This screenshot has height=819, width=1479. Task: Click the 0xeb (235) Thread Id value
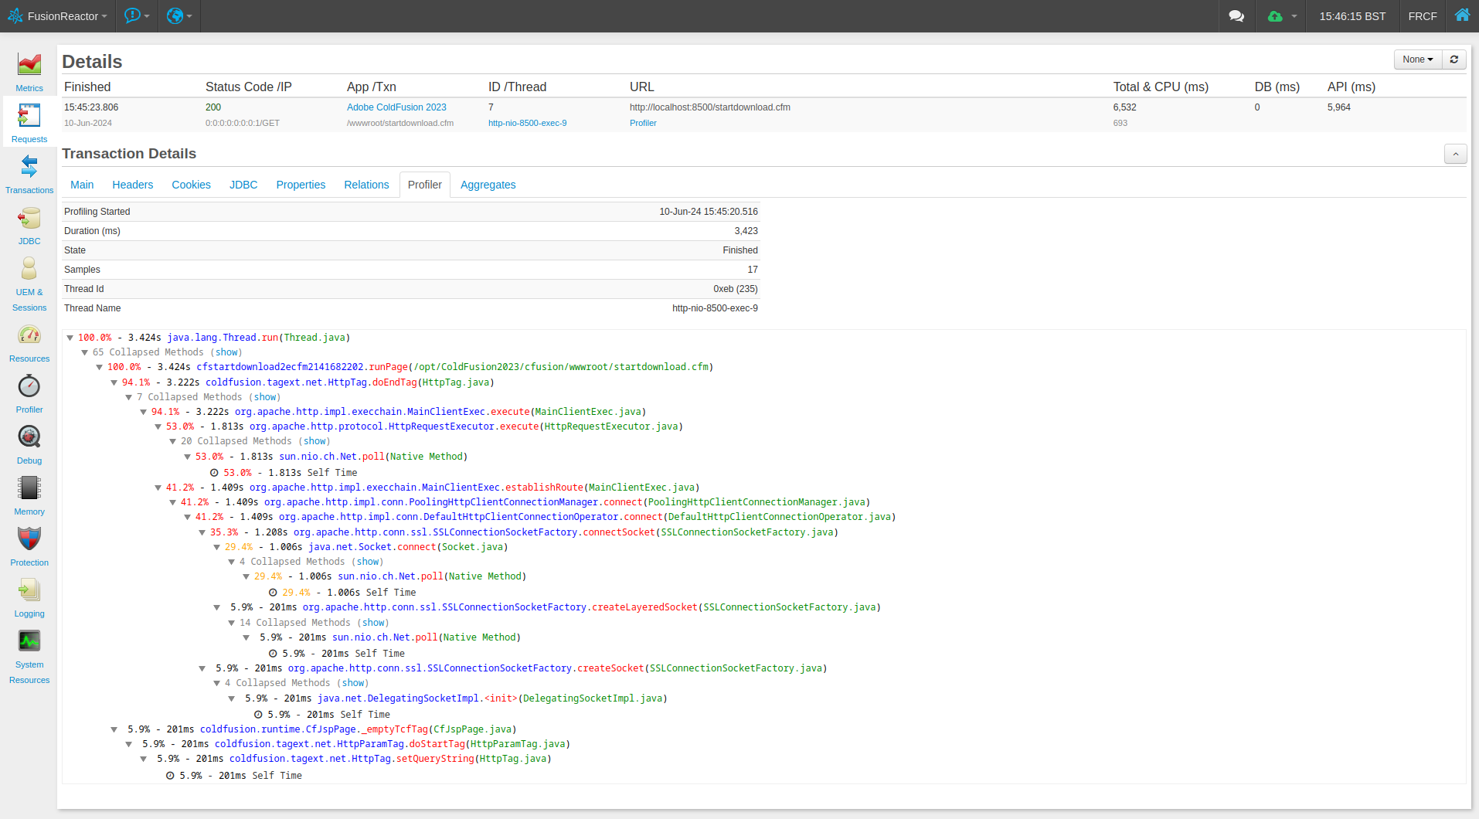(x=736, y=289)
